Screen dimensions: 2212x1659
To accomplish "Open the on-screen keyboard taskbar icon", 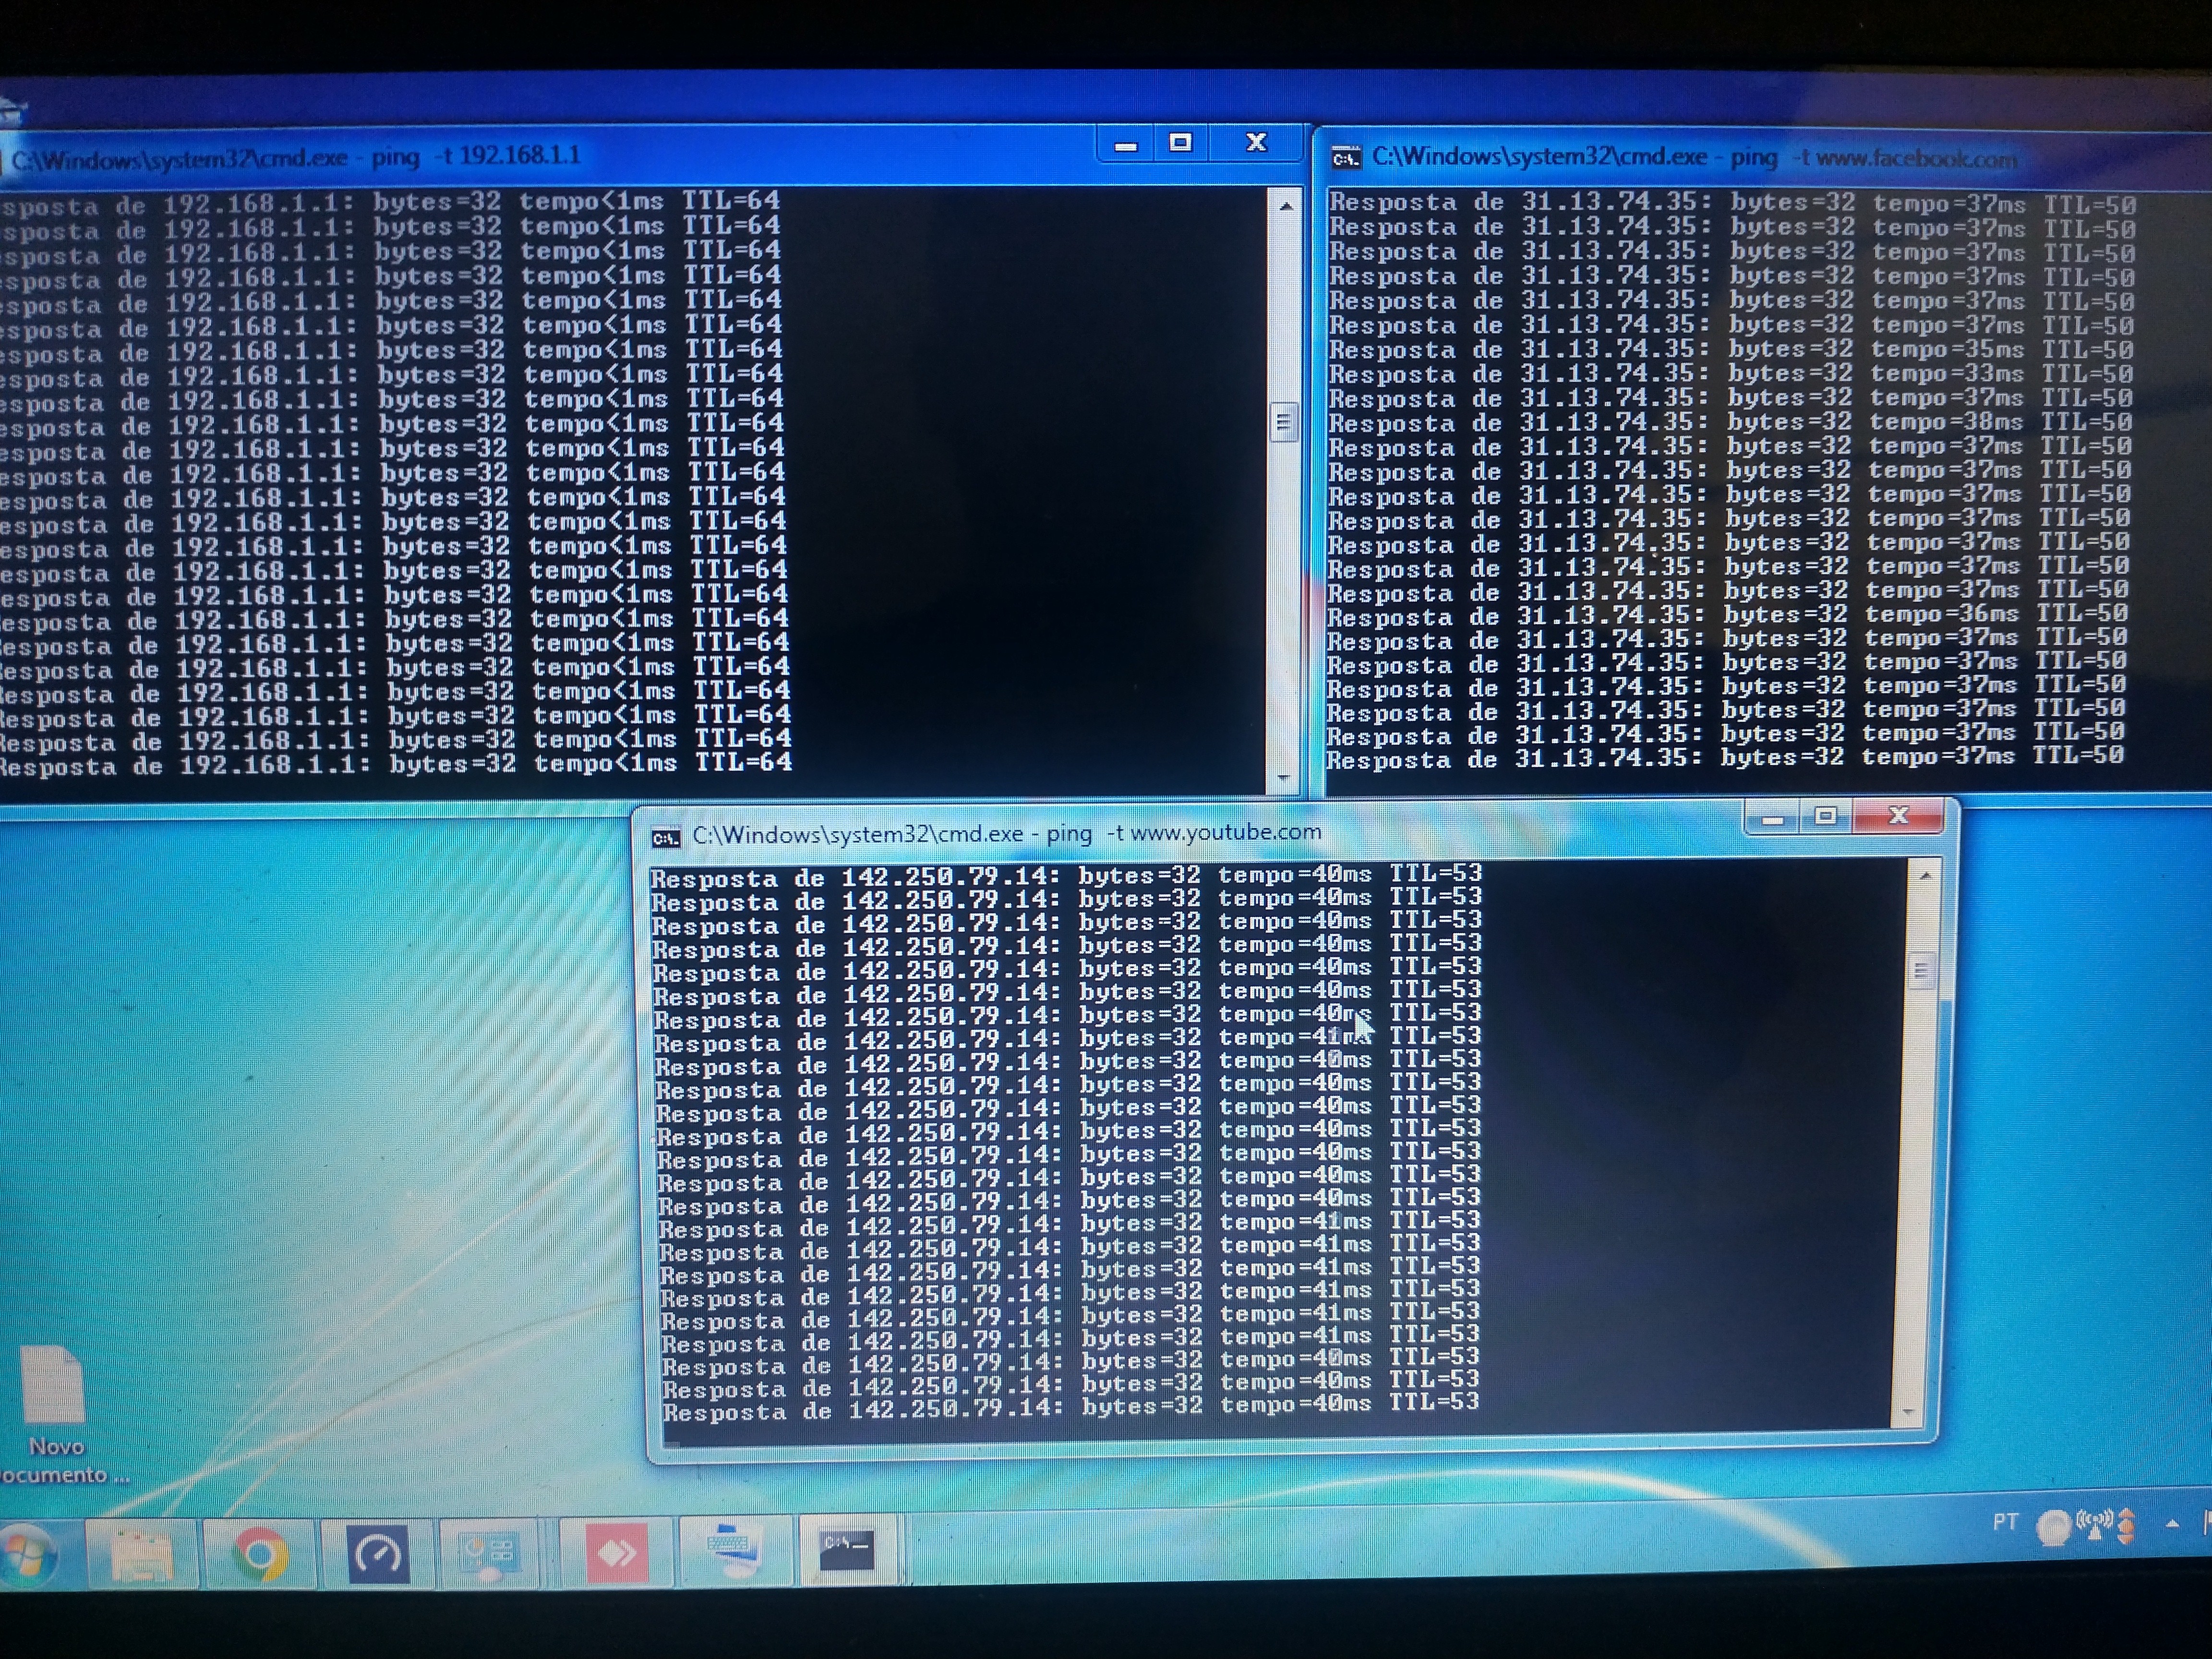I will coord(731,1551).
